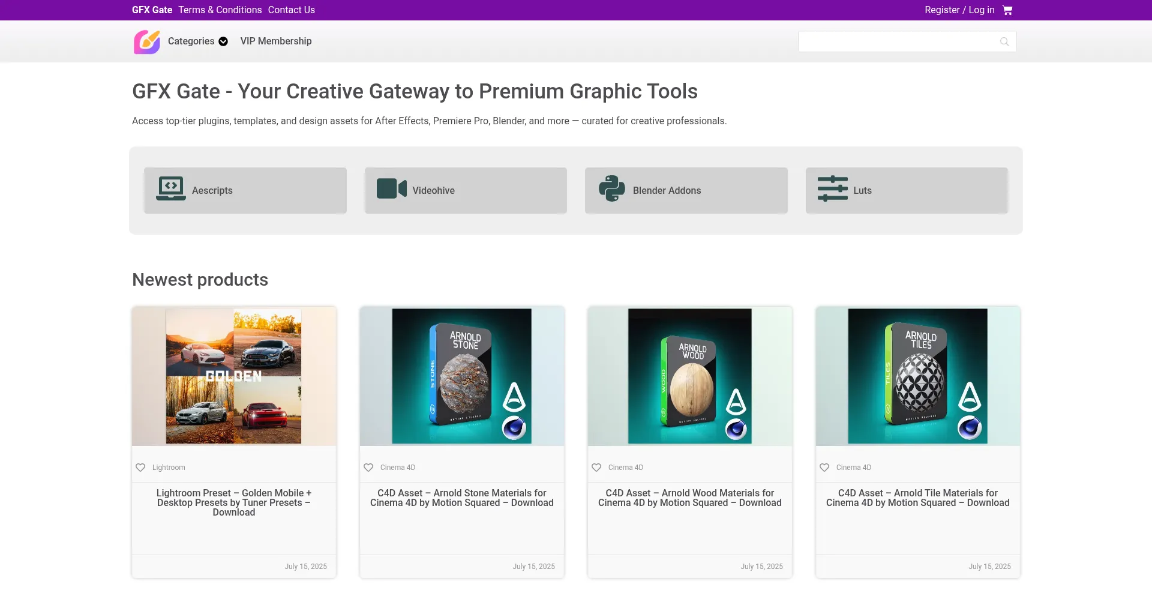Open the shopping cart icon
The width and height of the screenshot is (1152, 596).
(1007, 10)
